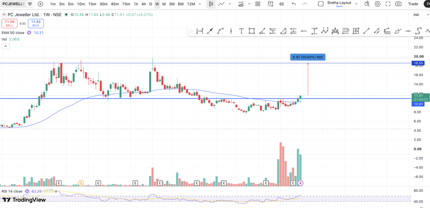430x208 pixels.
Task: Click Save under Sneha Layout
Action: 339,6
